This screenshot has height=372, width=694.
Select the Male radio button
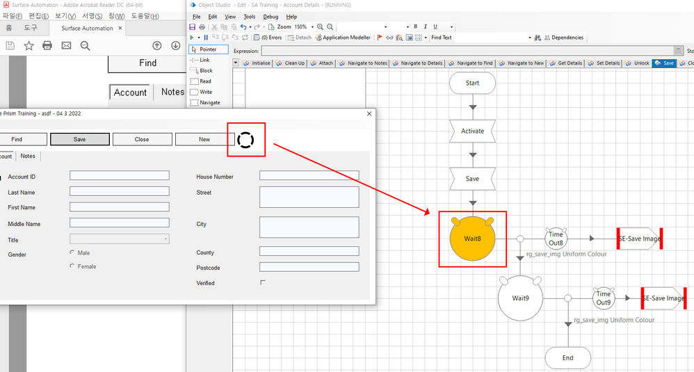click(72, 253)
